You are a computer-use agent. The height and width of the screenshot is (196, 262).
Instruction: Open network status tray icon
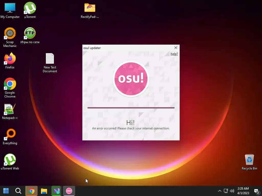[x=226, y=191]
